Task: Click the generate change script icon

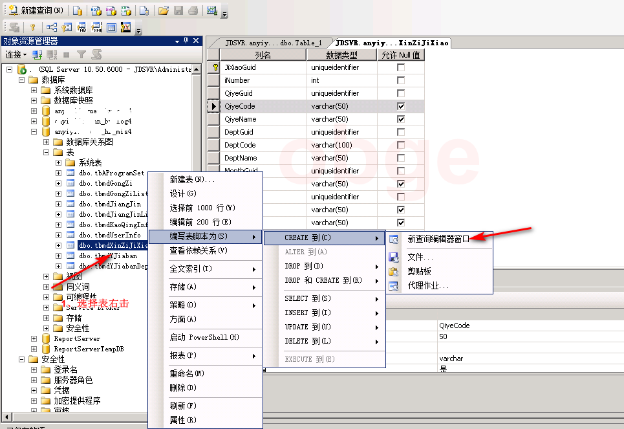Action: point(15,27)
